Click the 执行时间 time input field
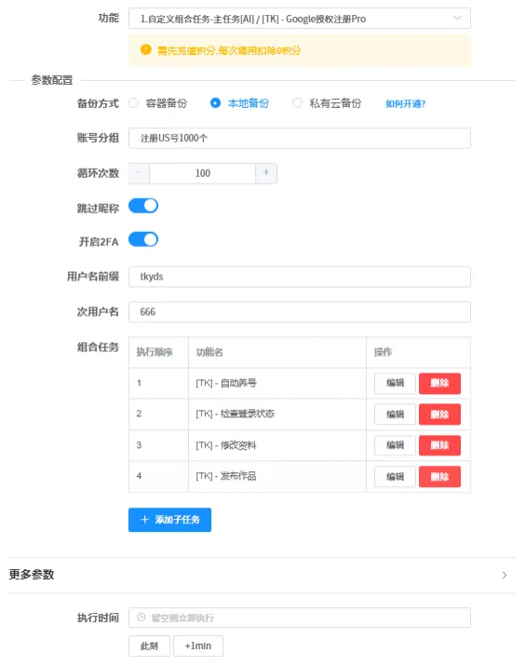This screenshot has width=526, height=666. tap(299, 618)
